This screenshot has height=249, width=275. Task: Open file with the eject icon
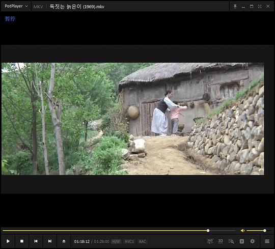coord(64,241)
